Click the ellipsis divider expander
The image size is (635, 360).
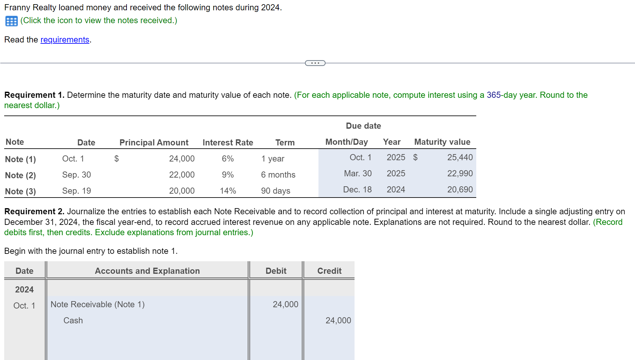pyautogui.click(x=315, y=63)
